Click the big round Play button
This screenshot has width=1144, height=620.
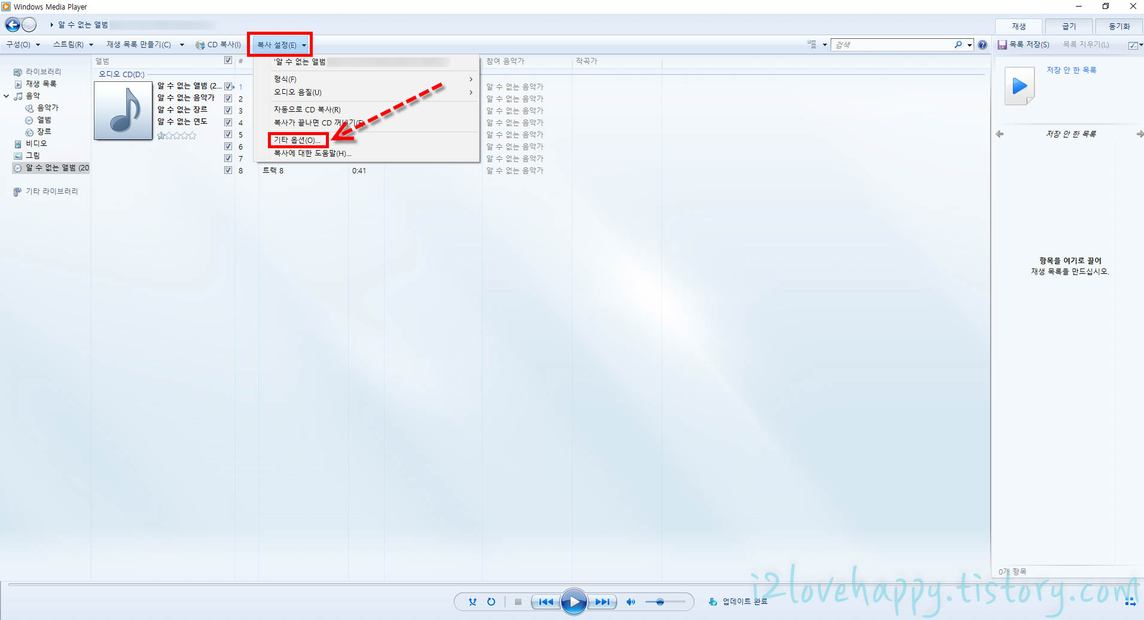tap(573, 602)
